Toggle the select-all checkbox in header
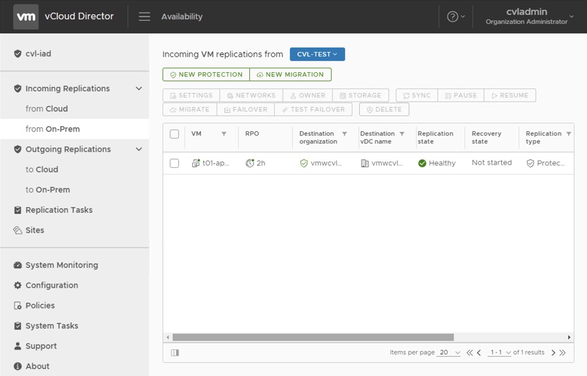587x376 pixels. [174, 134]
